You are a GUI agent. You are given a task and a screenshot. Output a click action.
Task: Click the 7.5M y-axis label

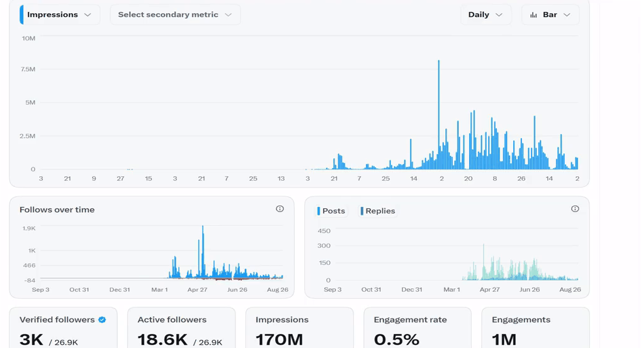pyautogui.click(x=27, y=69)
